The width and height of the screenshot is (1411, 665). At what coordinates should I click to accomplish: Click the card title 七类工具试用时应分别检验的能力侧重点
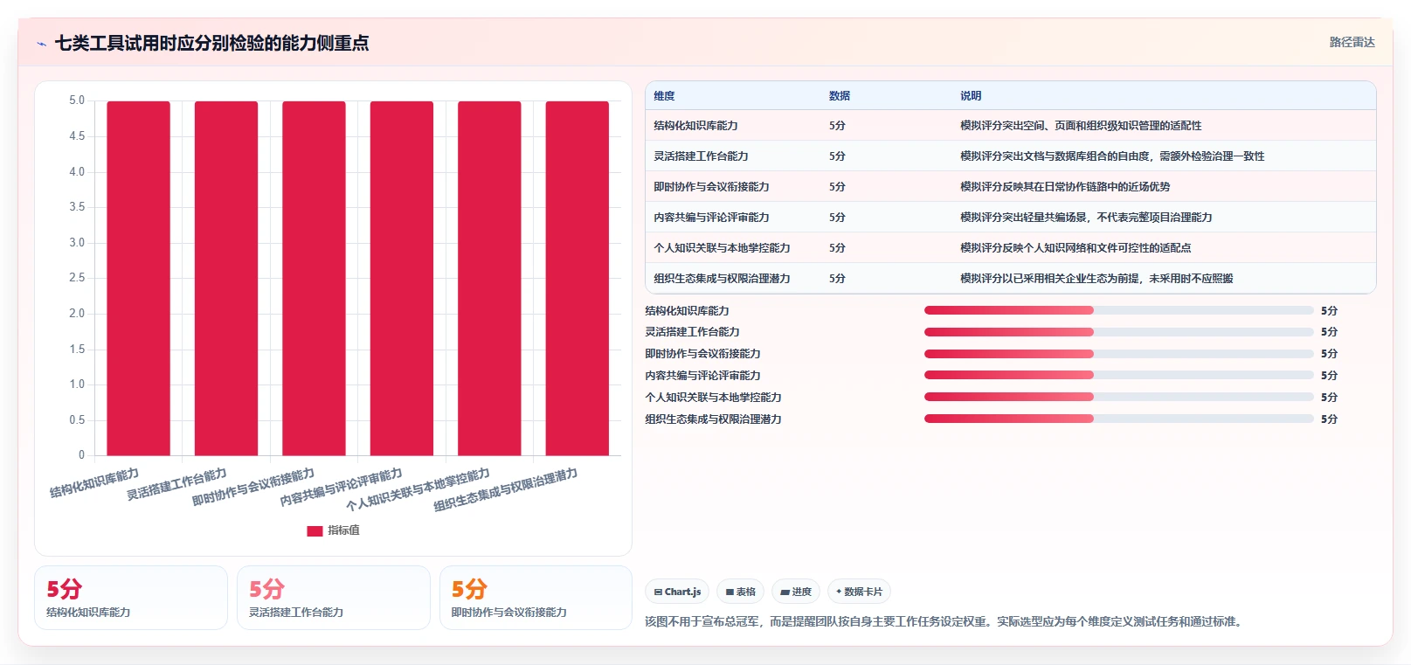(212, 43)
